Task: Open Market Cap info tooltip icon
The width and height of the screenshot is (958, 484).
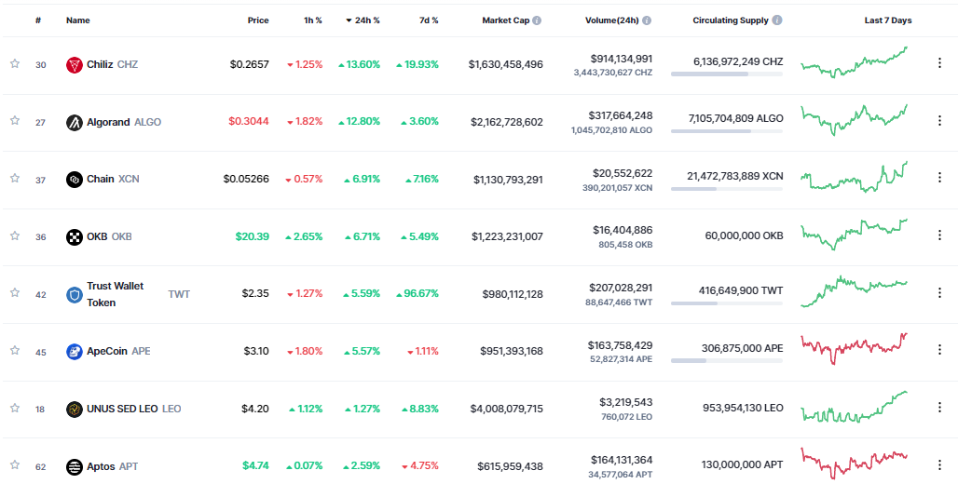Action: [x=537, y=20]
